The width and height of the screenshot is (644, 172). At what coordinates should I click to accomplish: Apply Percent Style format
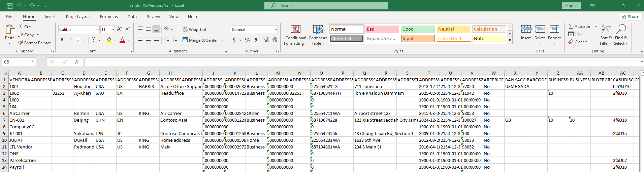[x=248, y=40]
